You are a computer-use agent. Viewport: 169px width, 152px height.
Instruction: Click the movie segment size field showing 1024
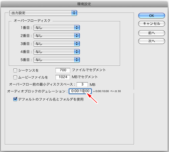63,77
